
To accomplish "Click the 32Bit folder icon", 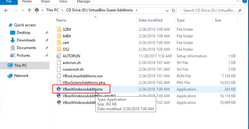I will click(x=59, y=29).
